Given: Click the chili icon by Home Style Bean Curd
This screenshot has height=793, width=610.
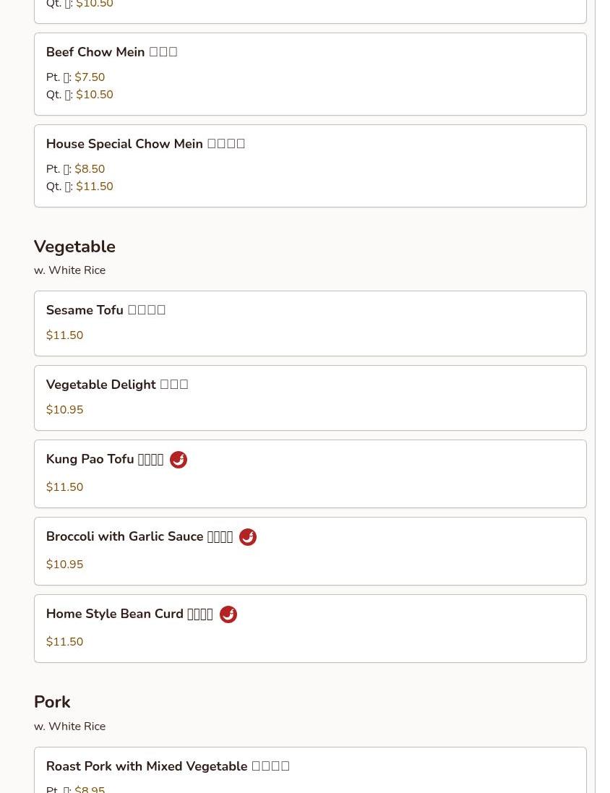Looking at the screenshot, I should (228, 614).
